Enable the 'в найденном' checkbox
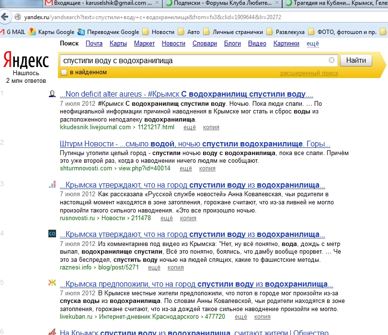The width and height of the screenshot is (388, 335). point(64,73)
